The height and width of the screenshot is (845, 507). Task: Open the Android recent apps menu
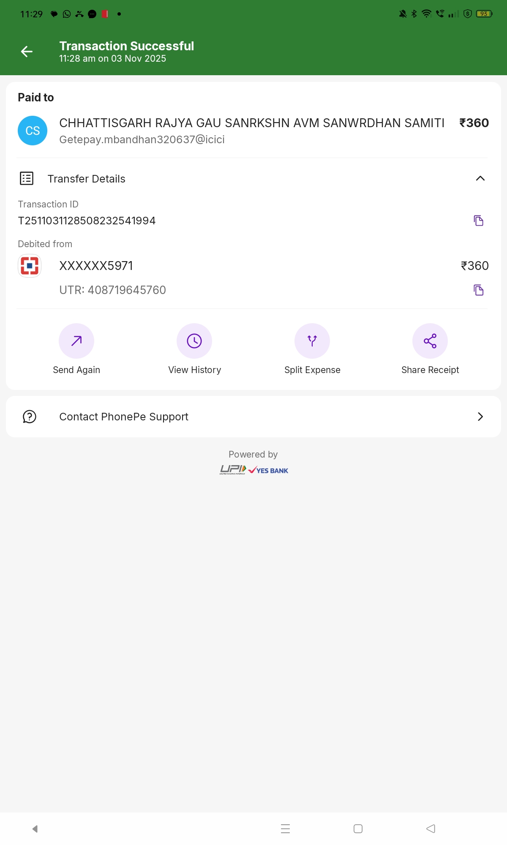point(285,829)
